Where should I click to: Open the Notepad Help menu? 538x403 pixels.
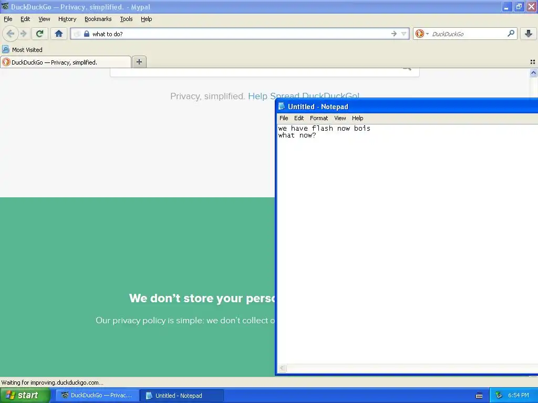coord(357,118)
